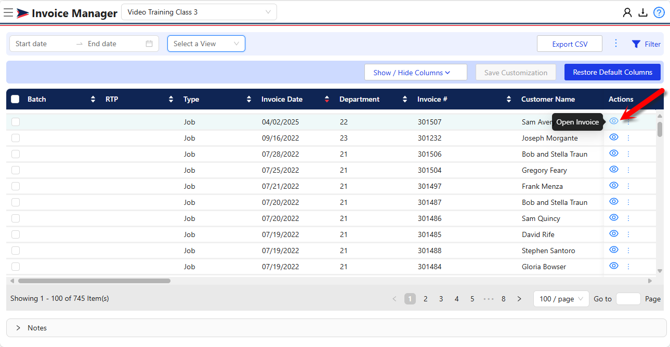Click Restore Default Columns button

(x=612, y=72)
